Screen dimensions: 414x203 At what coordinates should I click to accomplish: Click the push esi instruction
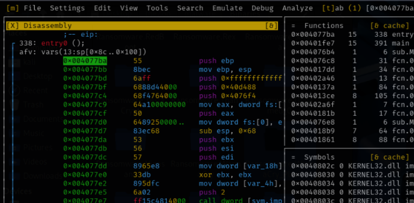point(217,148)
